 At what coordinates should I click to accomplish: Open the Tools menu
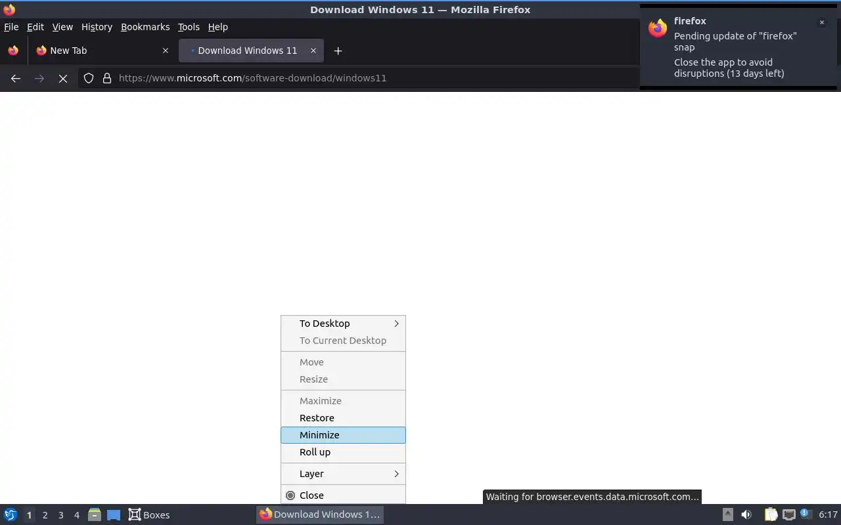pyautogui.click(x=189, y=27)
